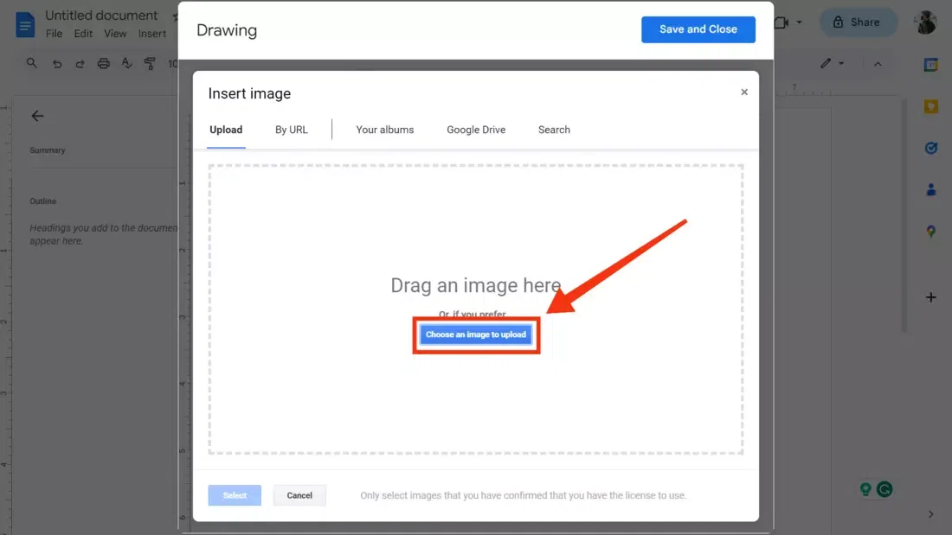The width and height of the screenshot is (952, 535).
Task: Open the Tasks side panel icon
Action: tap(930, 148)
